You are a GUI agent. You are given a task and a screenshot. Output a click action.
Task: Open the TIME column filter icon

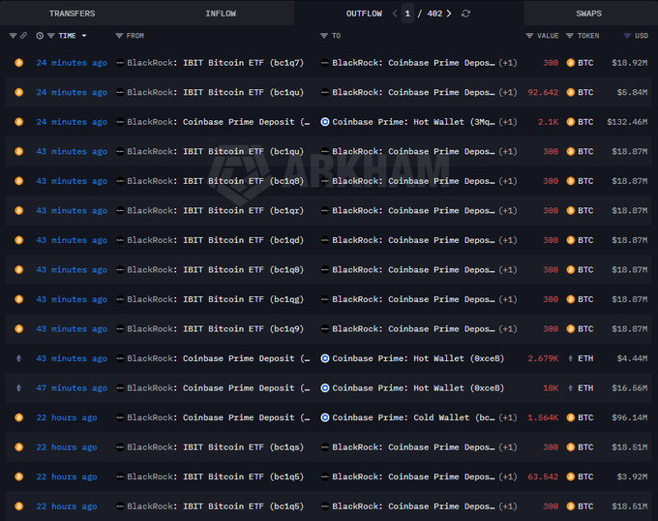[51, 36]
